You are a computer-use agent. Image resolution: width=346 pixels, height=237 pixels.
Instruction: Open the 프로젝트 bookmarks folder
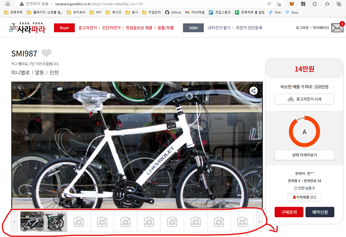14,12
